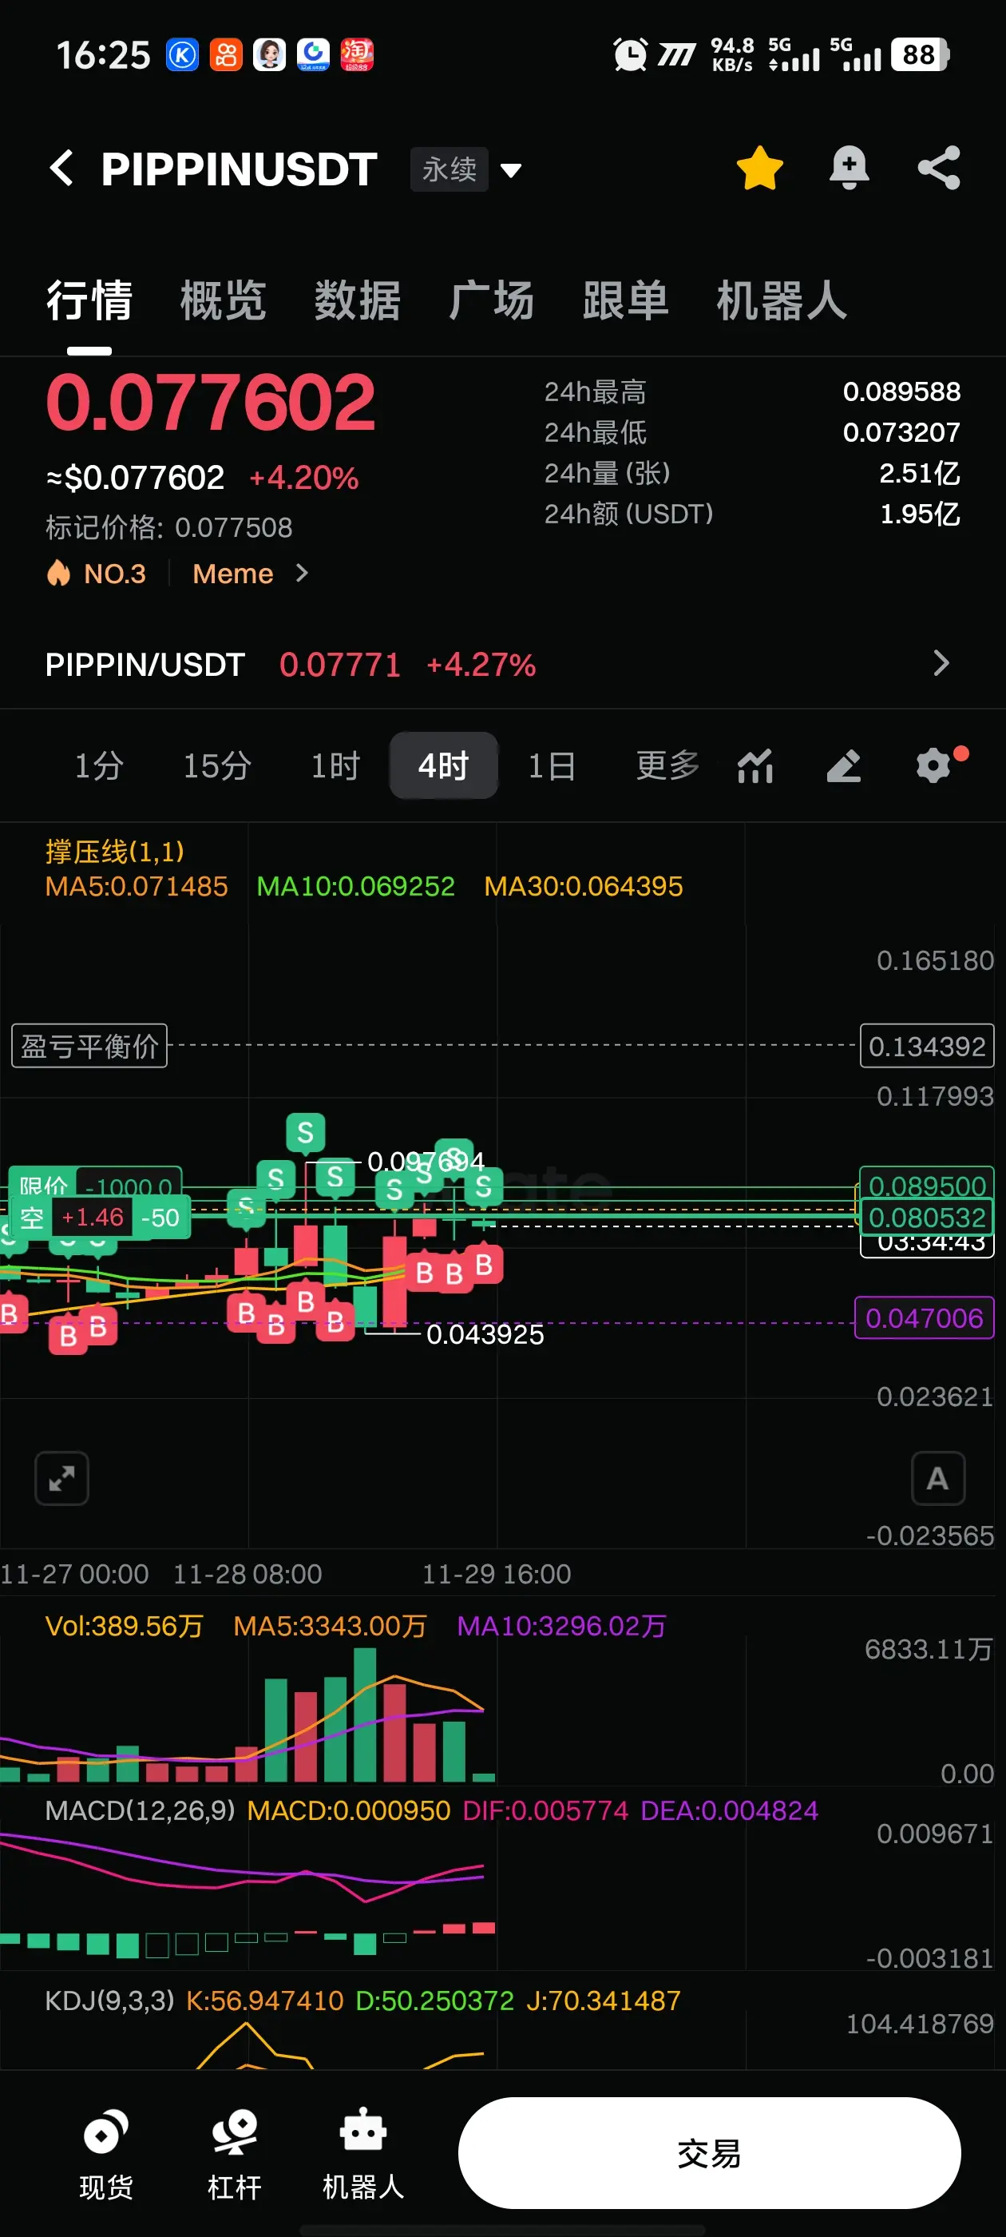Tap the KDJ(9,3,3) indicator label
The width and height of the screenshot is (1006, 2237).
[109, 2001]
